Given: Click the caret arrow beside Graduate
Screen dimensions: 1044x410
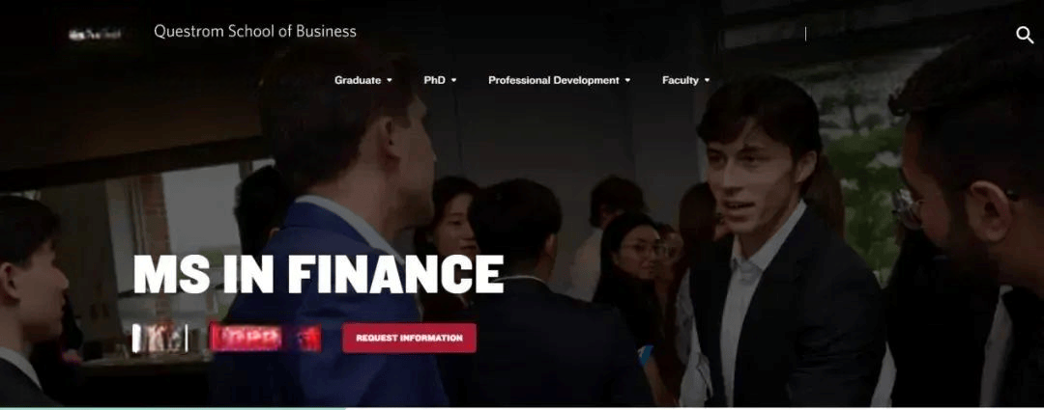Looking at the screenshot, I should click(x=390, y=80).
